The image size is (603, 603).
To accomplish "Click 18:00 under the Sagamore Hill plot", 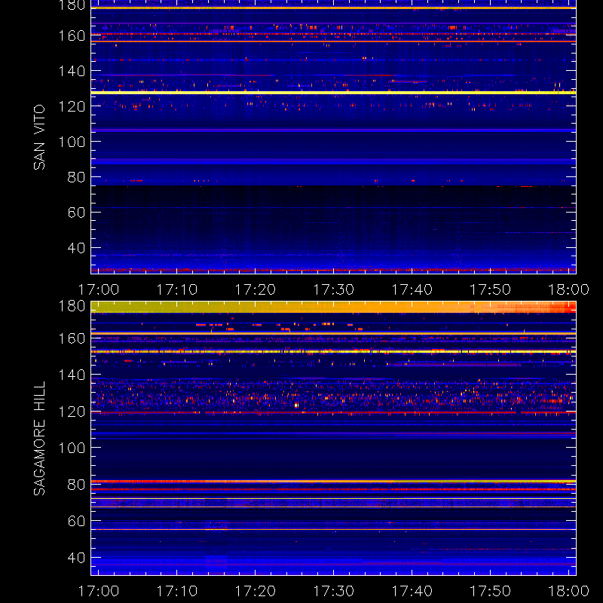I will pyautogui.click(x=569, y=591).
